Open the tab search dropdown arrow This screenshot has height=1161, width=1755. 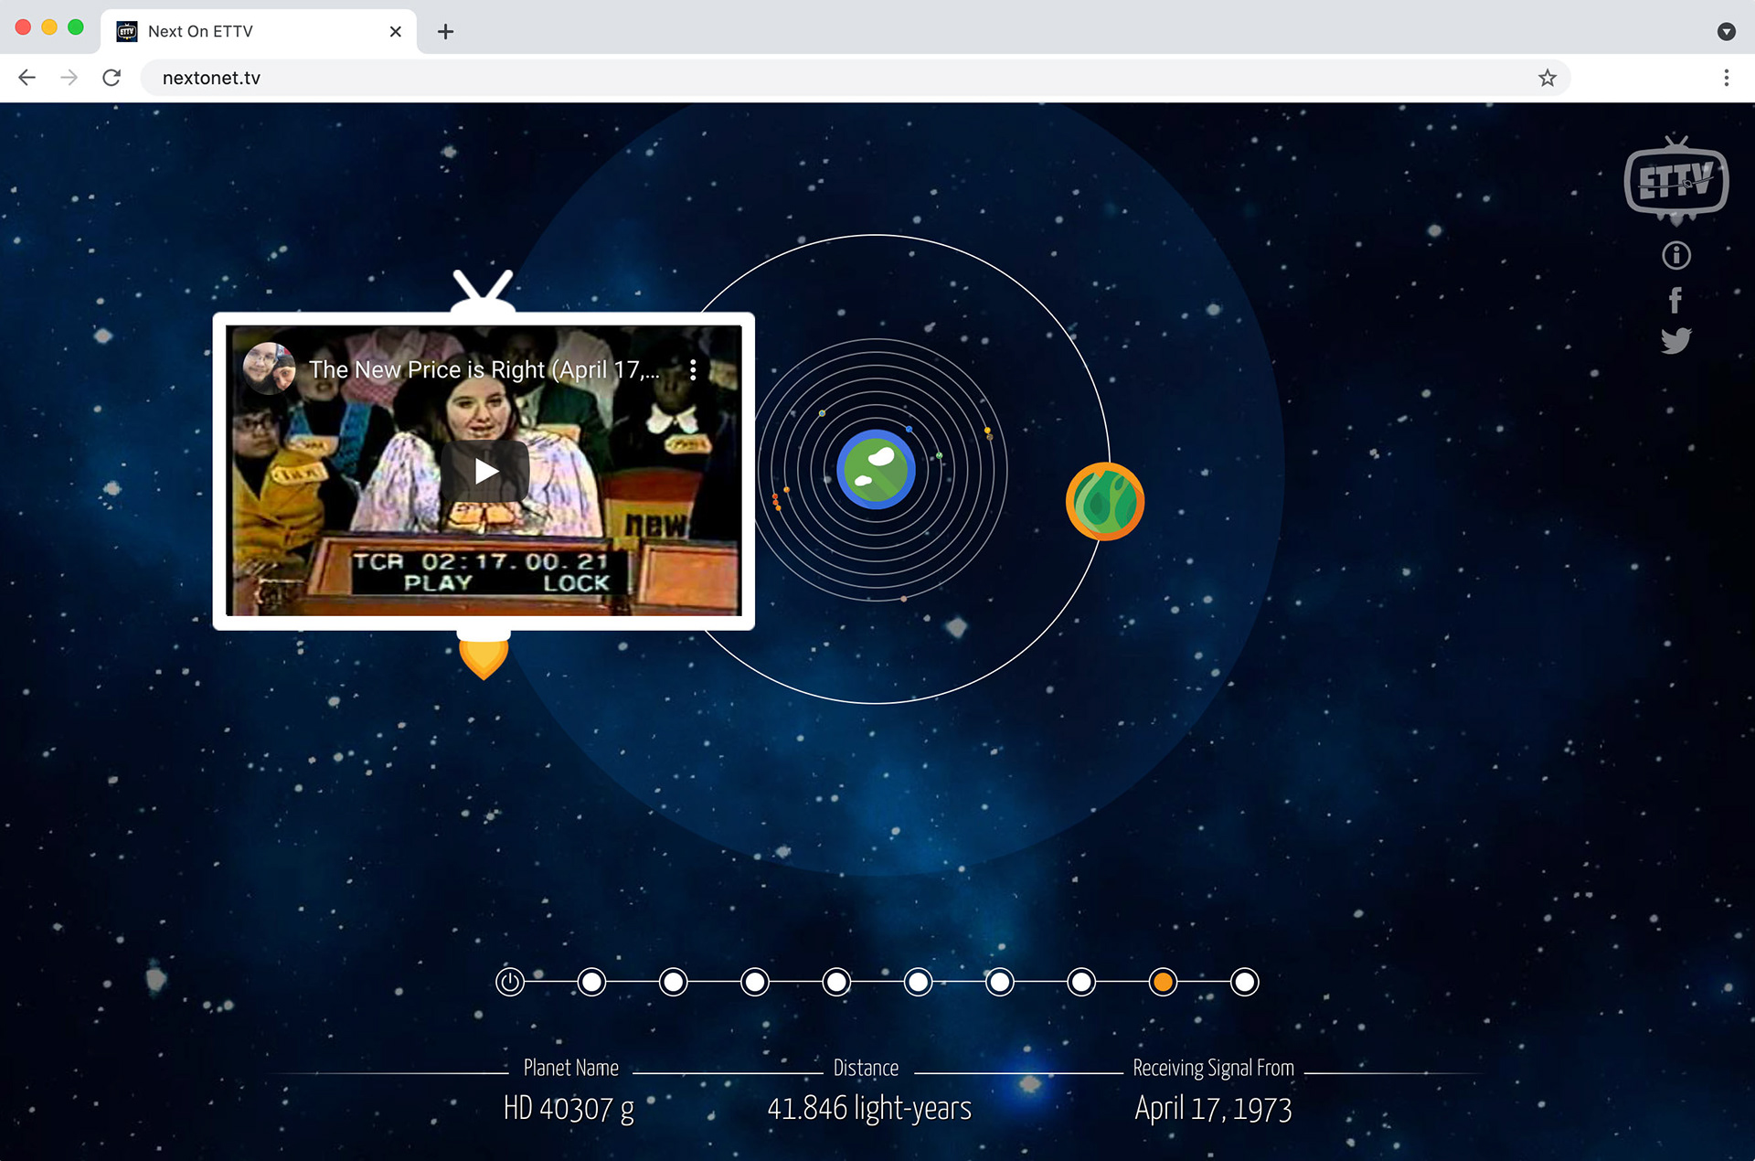1726,31
